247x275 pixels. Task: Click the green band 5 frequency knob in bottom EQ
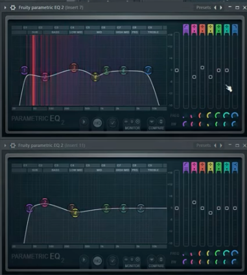pos(218,253)
